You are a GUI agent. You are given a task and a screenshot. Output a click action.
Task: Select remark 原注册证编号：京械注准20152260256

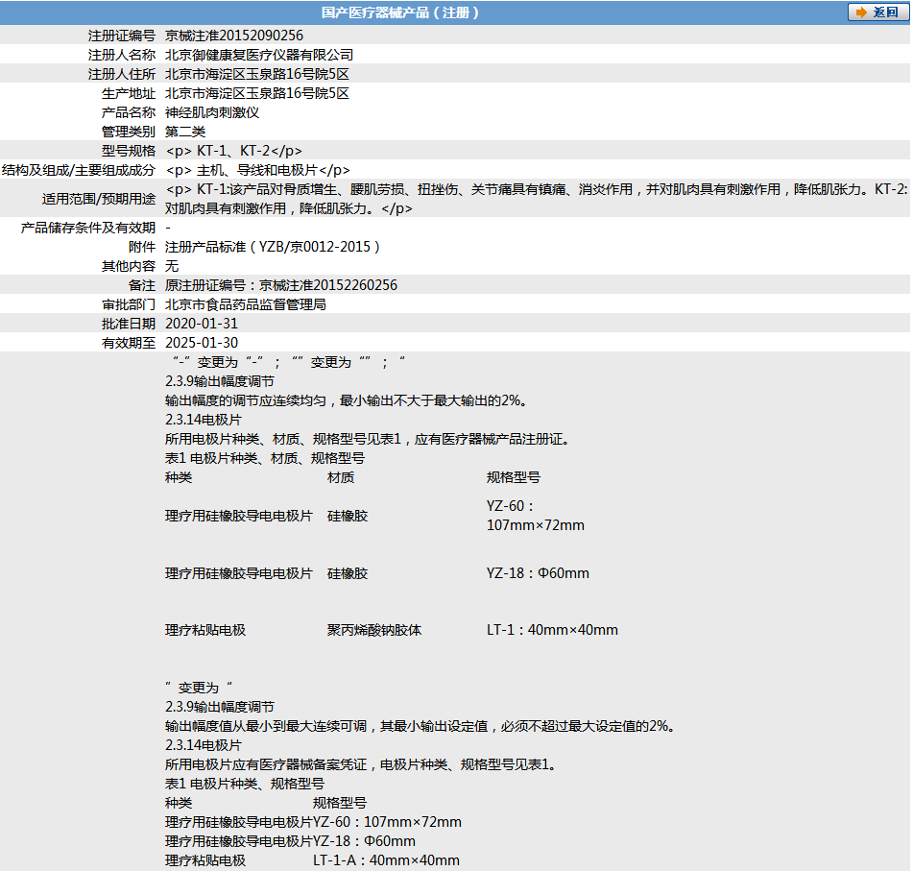tap(281, 285)
